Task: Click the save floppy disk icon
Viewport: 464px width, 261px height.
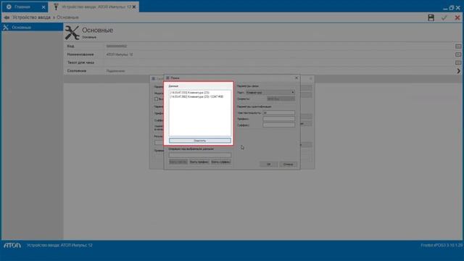Action: [431, 17]
